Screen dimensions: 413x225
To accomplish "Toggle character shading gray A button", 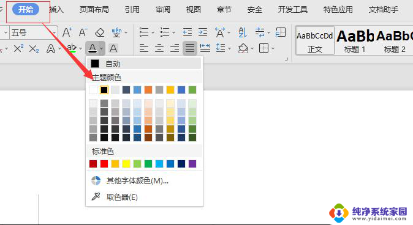I will point(113,48).
